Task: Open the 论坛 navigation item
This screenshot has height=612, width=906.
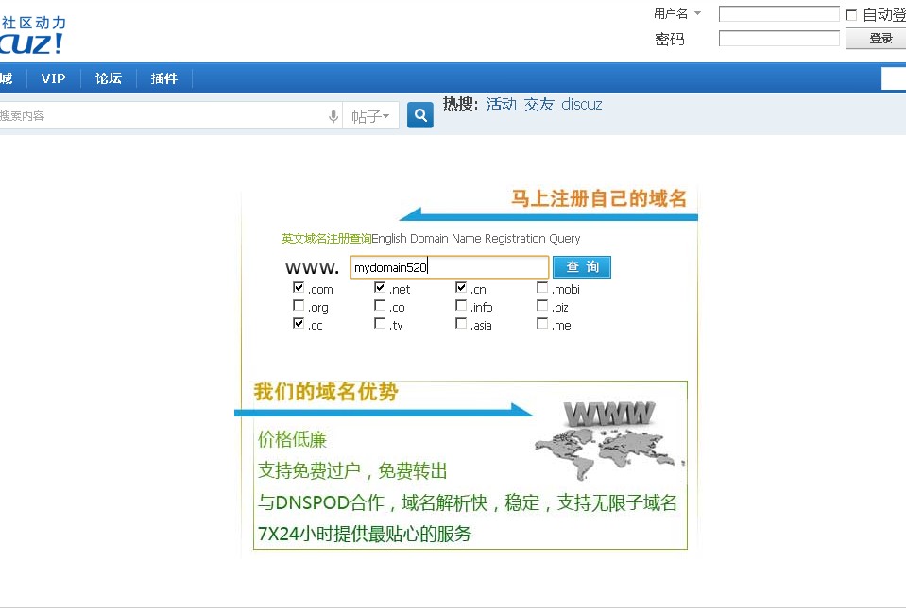Action: pyautogui.click(x=109, y=78)
